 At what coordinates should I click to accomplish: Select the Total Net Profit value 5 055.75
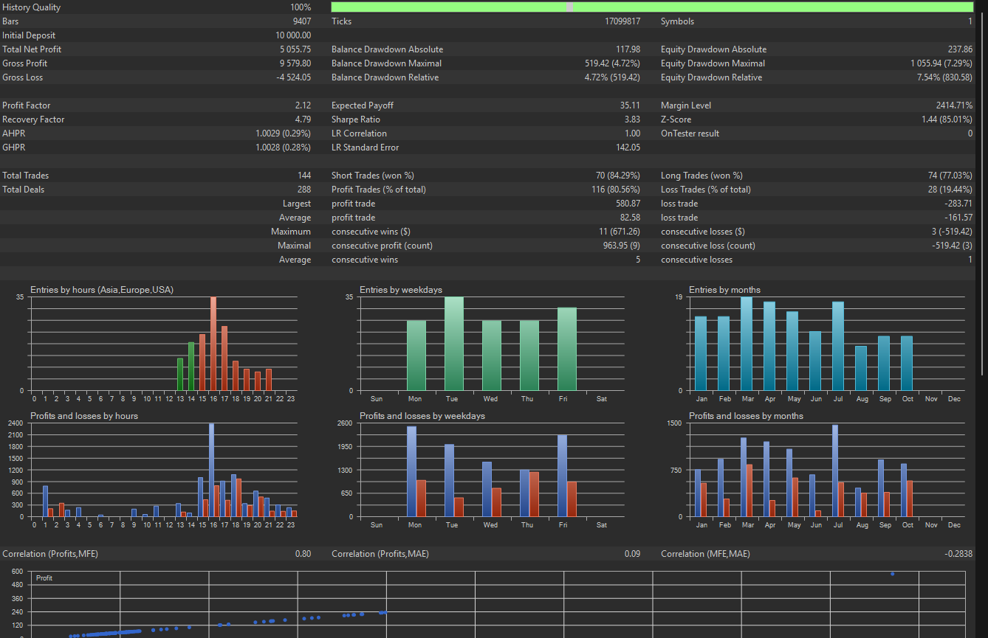(x=295, y=49)
